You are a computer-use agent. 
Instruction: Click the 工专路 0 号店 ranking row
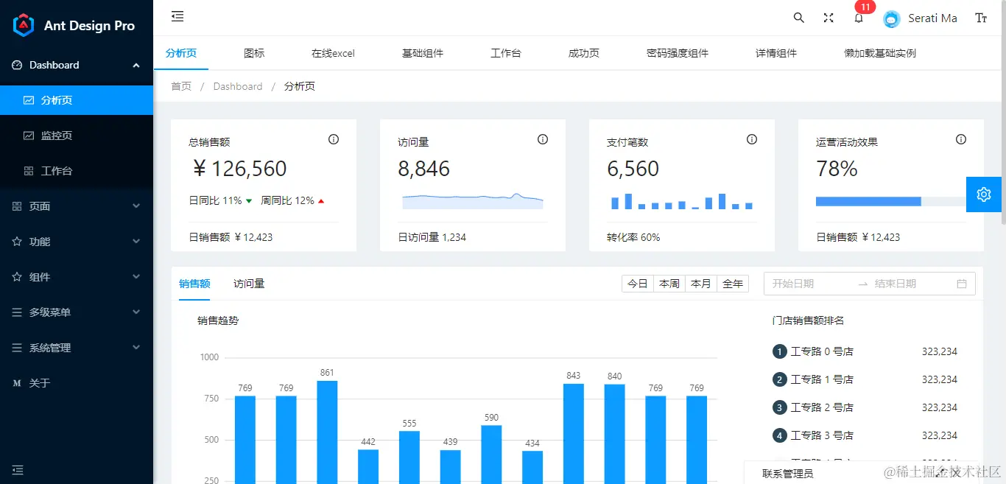coord(865,351)
